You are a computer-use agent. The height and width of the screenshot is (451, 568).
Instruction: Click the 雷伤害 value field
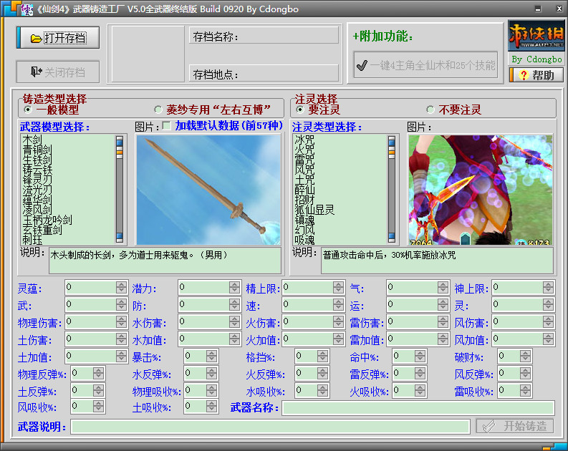pyautogui.click(x=413, y=321)
